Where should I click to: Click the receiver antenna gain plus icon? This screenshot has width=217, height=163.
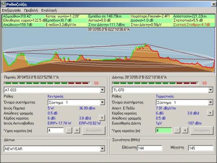click(x=210, y=113)
